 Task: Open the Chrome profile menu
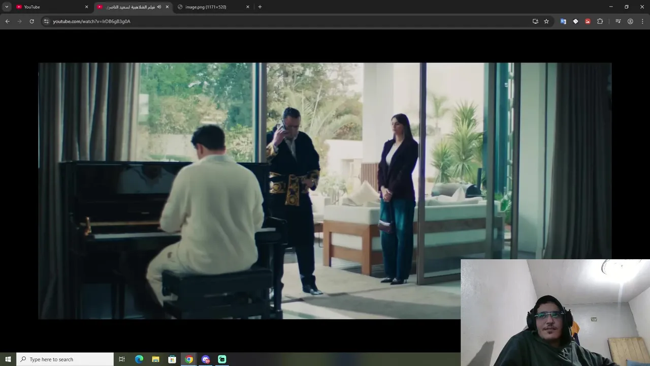click(x=630, y=21)
